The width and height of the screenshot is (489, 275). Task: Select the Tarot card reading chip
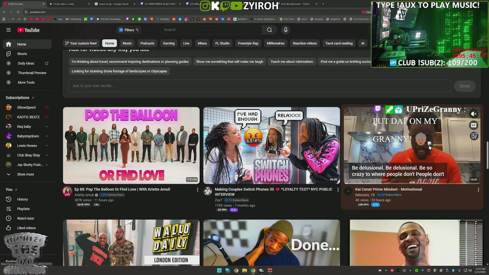[339, 44]
